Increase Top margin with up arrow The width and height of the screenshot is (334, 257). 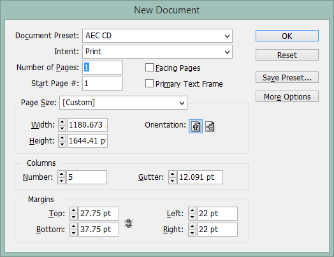coord(73,210)
